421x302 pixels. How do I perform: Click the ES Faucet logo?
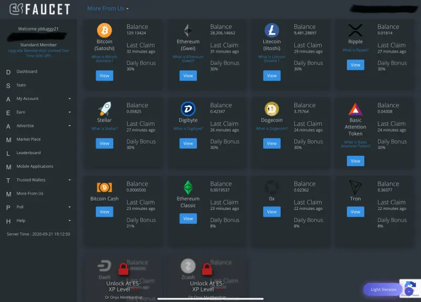click(40, 9)
